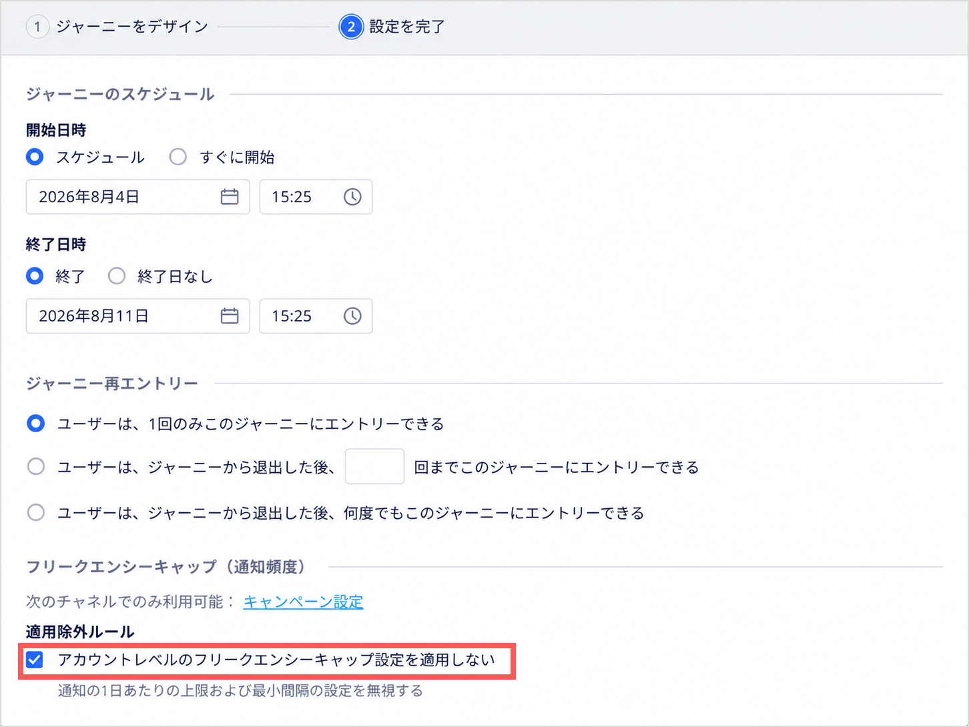
Task: Click the 適用除外ルール label
Action: (80, 632)
